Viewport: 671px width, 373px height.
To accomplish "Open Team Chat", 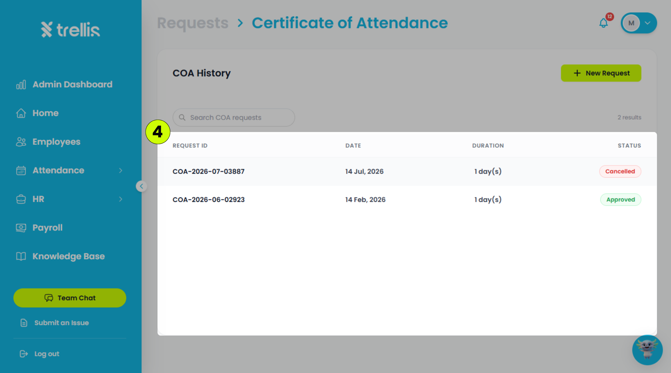I will tap(70, 298).
